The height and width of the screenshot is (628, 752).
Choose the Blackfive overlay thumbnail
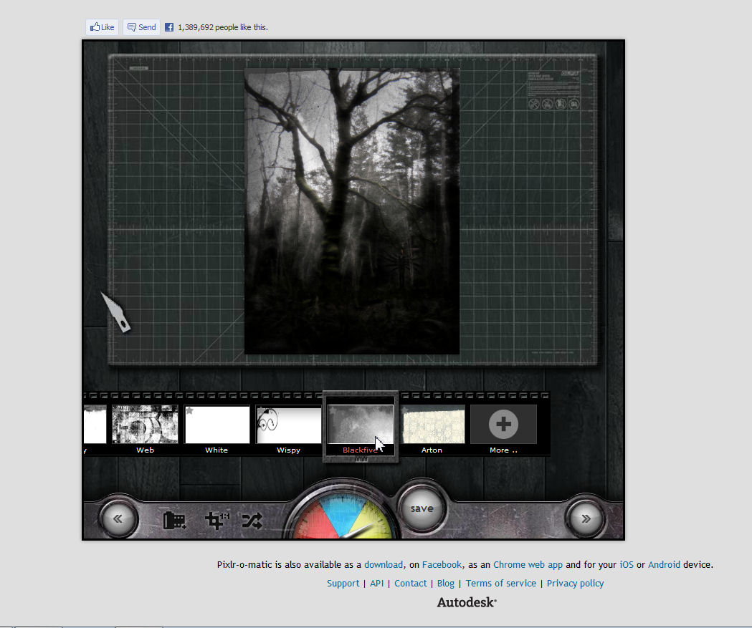tap(360, 425)
